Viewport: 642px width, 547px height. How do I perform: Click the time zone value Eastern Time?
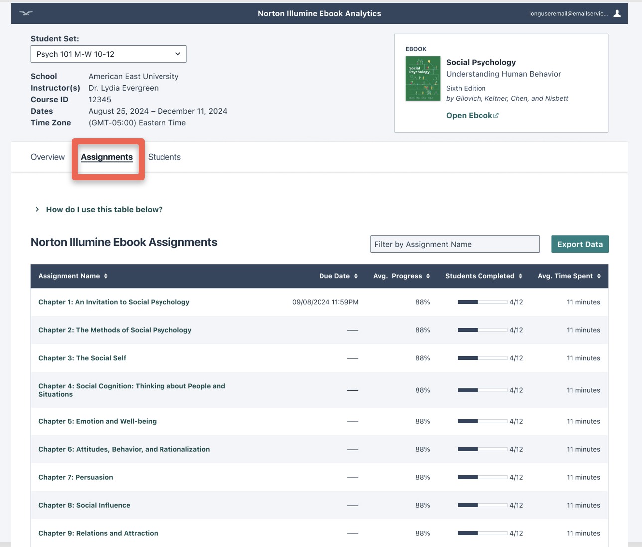point(137,123)
